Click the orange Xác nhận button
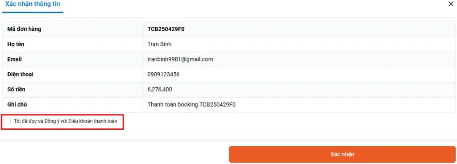The height and width of the screenshot is (164, 457). 342,154
